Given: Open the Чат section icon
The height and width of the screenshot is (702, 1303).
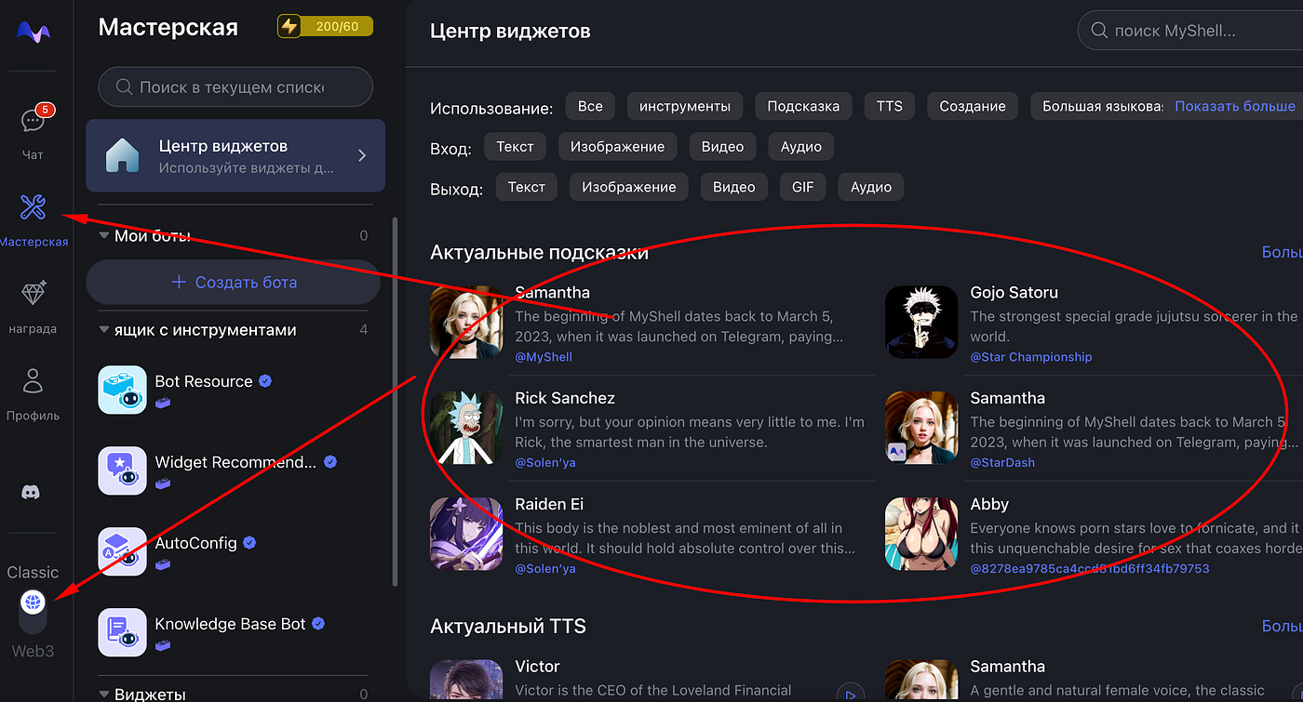Looking at the screenshot, I should pyautogui.click(x=33, y=119).
